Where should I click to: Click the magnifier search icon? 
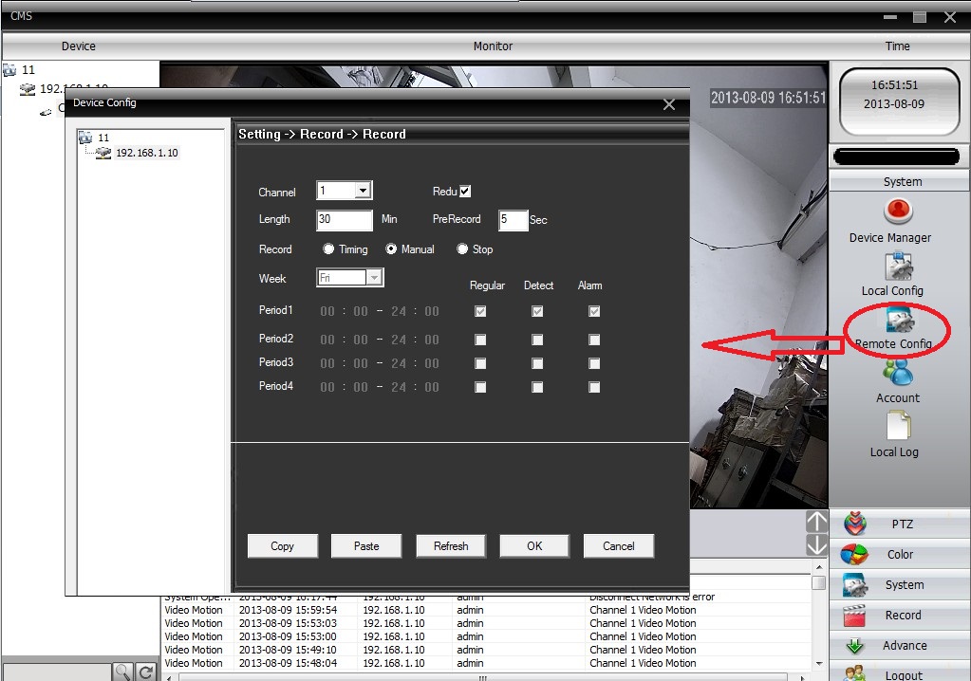(x=123, y=672)
